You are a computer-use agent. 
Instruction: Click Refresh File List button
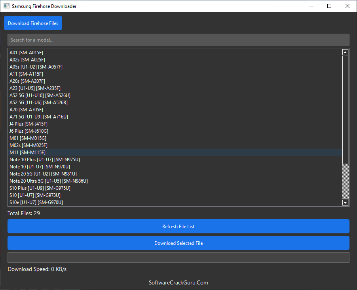click(178, 227)
